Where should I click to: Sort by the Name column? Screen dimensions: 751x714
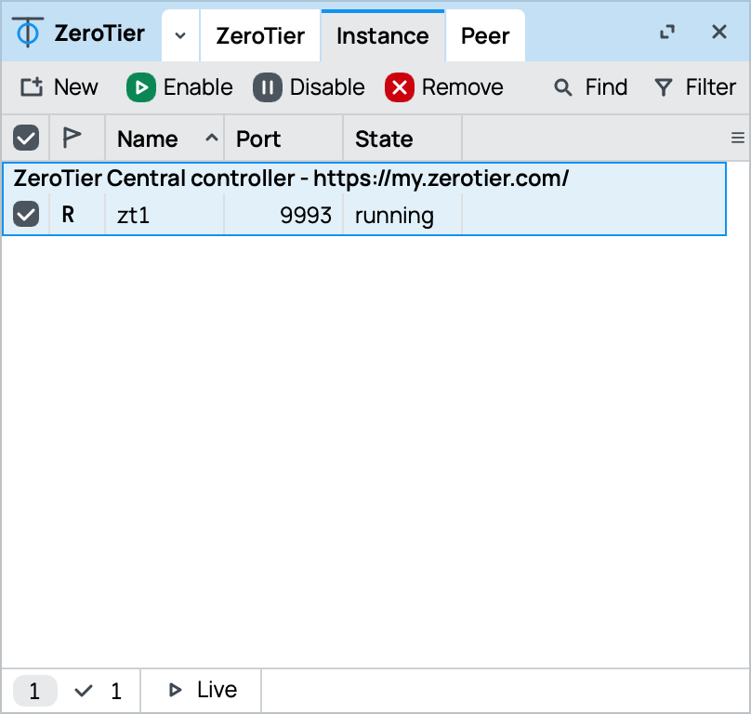coord(165,139)
